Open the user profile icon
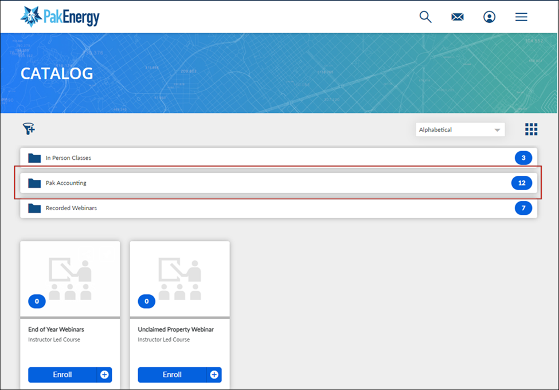Viewport: 559px width, 390px height. 489,17
